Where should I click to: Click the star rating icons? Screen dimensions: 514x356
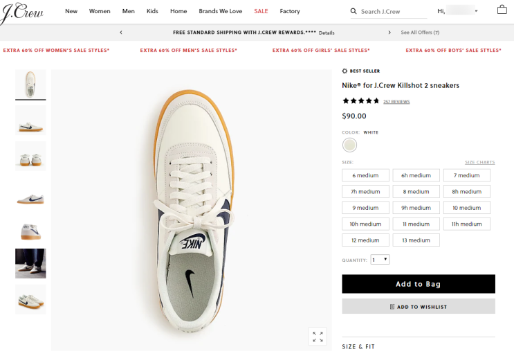point(360,101)
